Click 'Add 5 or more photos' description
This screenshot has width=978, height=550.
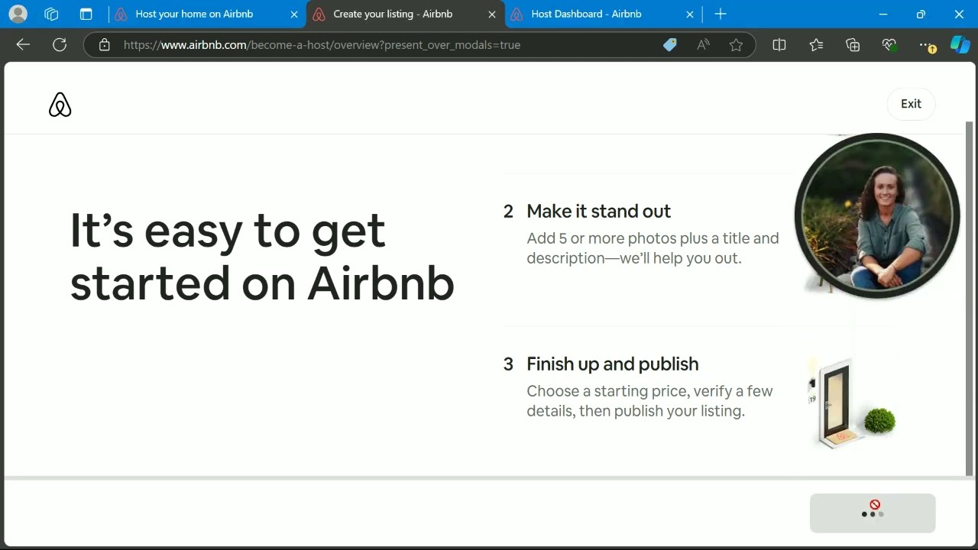pyautogui.click(x=653, y=248)
